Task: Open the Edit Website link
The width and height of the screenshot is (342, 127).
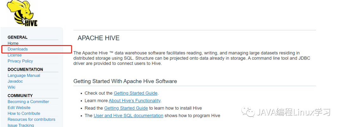Action: pos(19,107)
